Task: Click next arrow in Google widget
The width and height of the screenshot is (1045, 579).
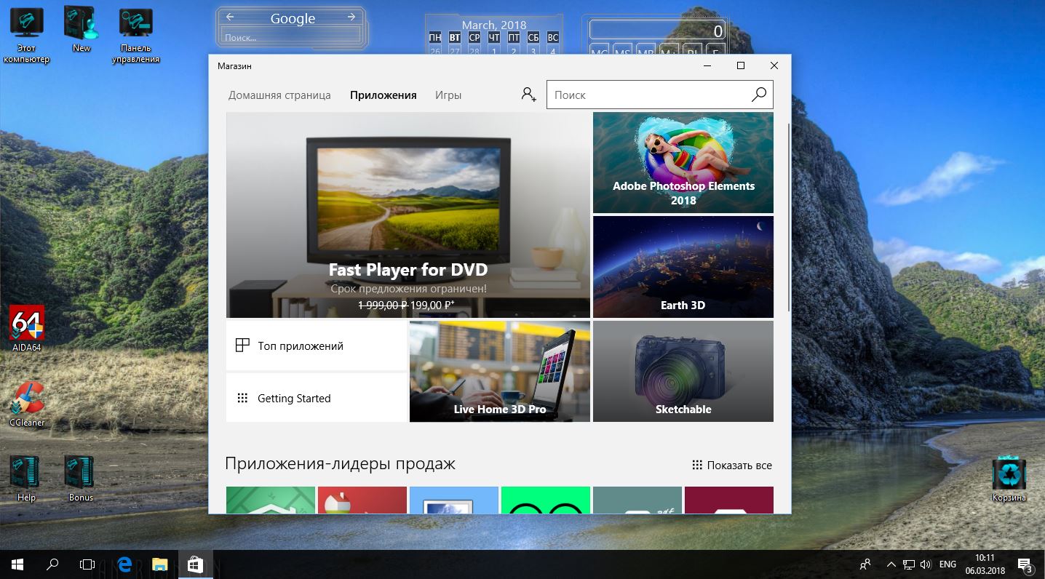Action: pos(351,17)
